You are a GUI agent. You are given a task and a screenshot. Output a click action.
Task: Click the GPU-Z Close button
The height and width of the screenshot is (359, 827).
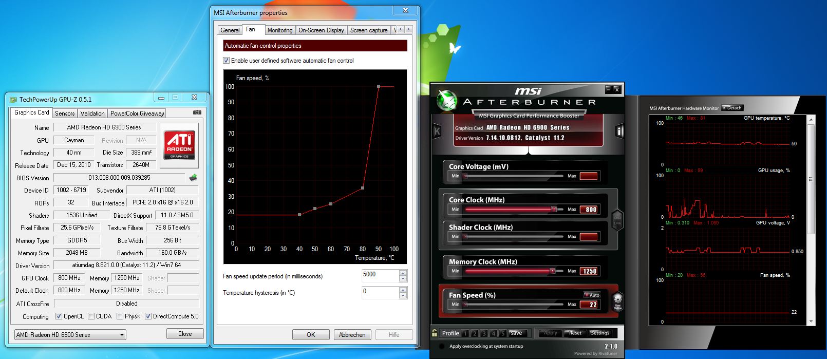pos(185,334)
